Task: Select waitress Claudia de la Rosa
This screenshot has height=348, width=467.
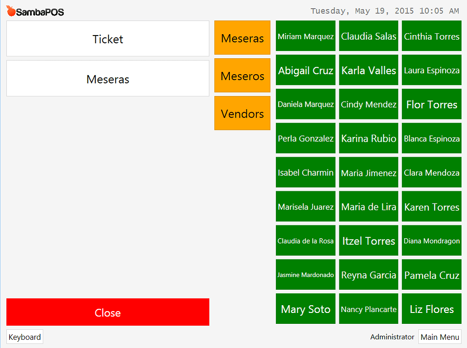Action: tap(305, 241)
